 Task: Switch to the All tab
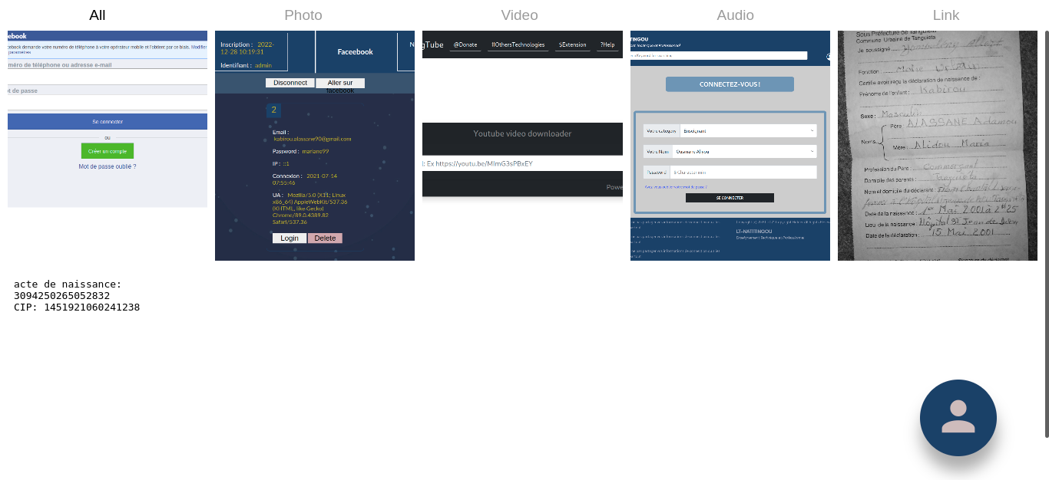[x=98, y=15]
